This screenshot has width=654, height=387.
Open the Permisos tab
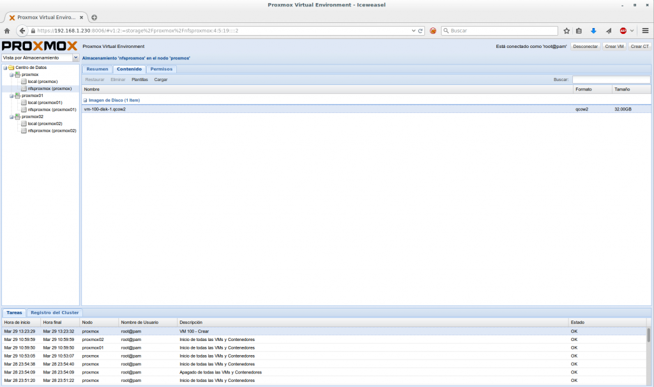(161, 69)
